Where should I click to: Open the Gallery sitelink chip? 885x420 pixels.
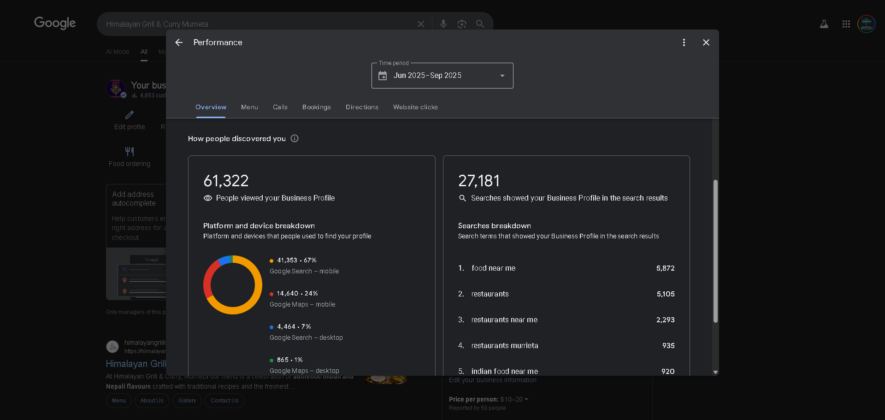pos(187,401)
